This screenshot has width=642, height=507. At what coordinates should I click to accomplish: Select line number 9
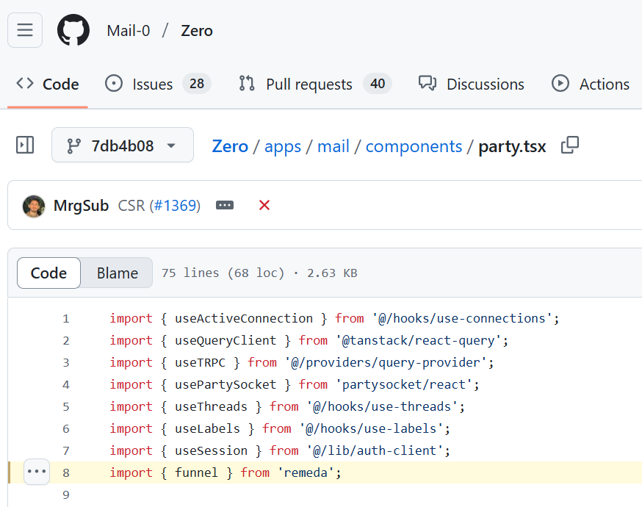tap(66, 495)
